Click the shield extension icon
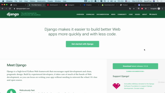Image resolution: width=165 pixels, height=93 pixels. point(146,9)
